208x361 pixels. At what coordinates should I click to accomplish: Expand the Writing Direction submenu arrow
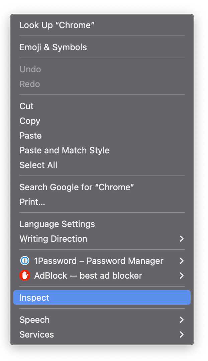182,239
